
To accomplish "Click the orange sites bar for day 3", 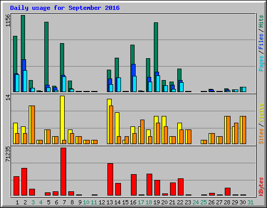I will [x=33, y=125].
